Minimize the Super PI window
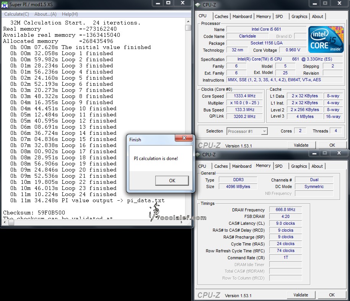 coord(158,3)
